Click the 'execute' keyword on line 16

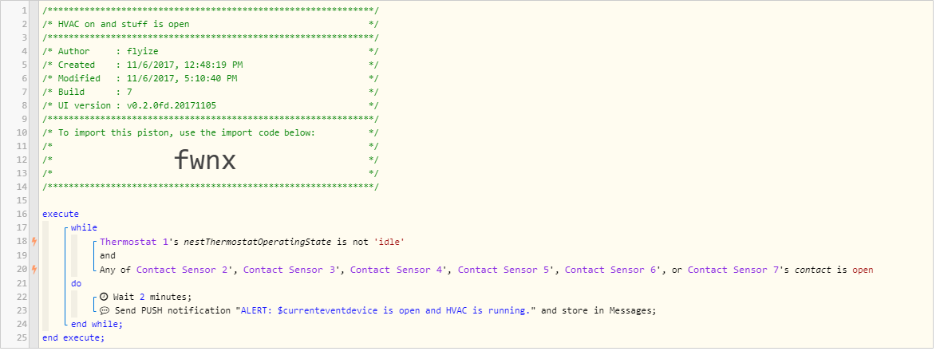(x=61, y=214)
